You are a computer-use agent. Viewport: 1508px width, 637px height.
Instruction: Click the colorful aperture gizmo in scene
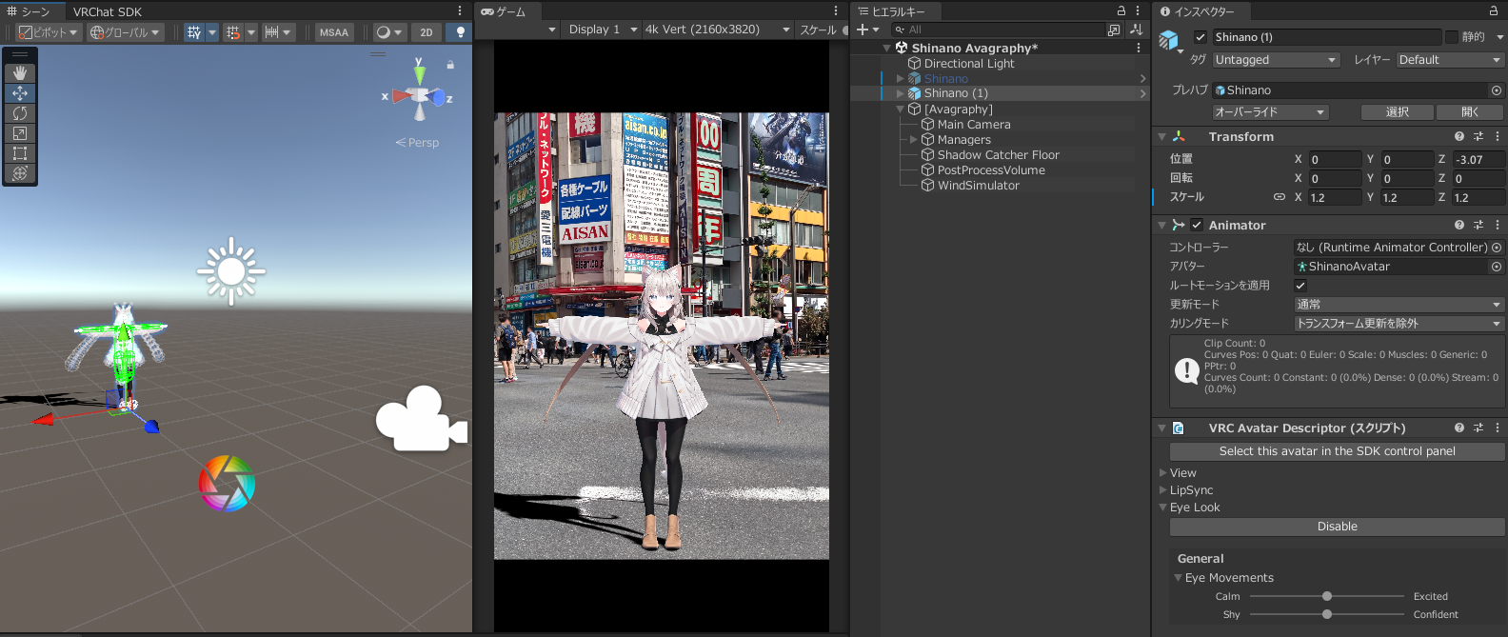(x=227, y=484)
